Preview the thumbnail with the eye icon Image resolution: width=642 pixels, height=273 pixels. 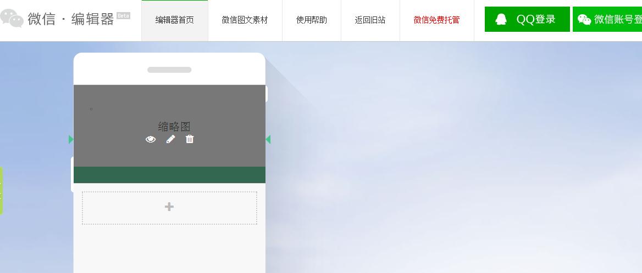coord(151,139)
